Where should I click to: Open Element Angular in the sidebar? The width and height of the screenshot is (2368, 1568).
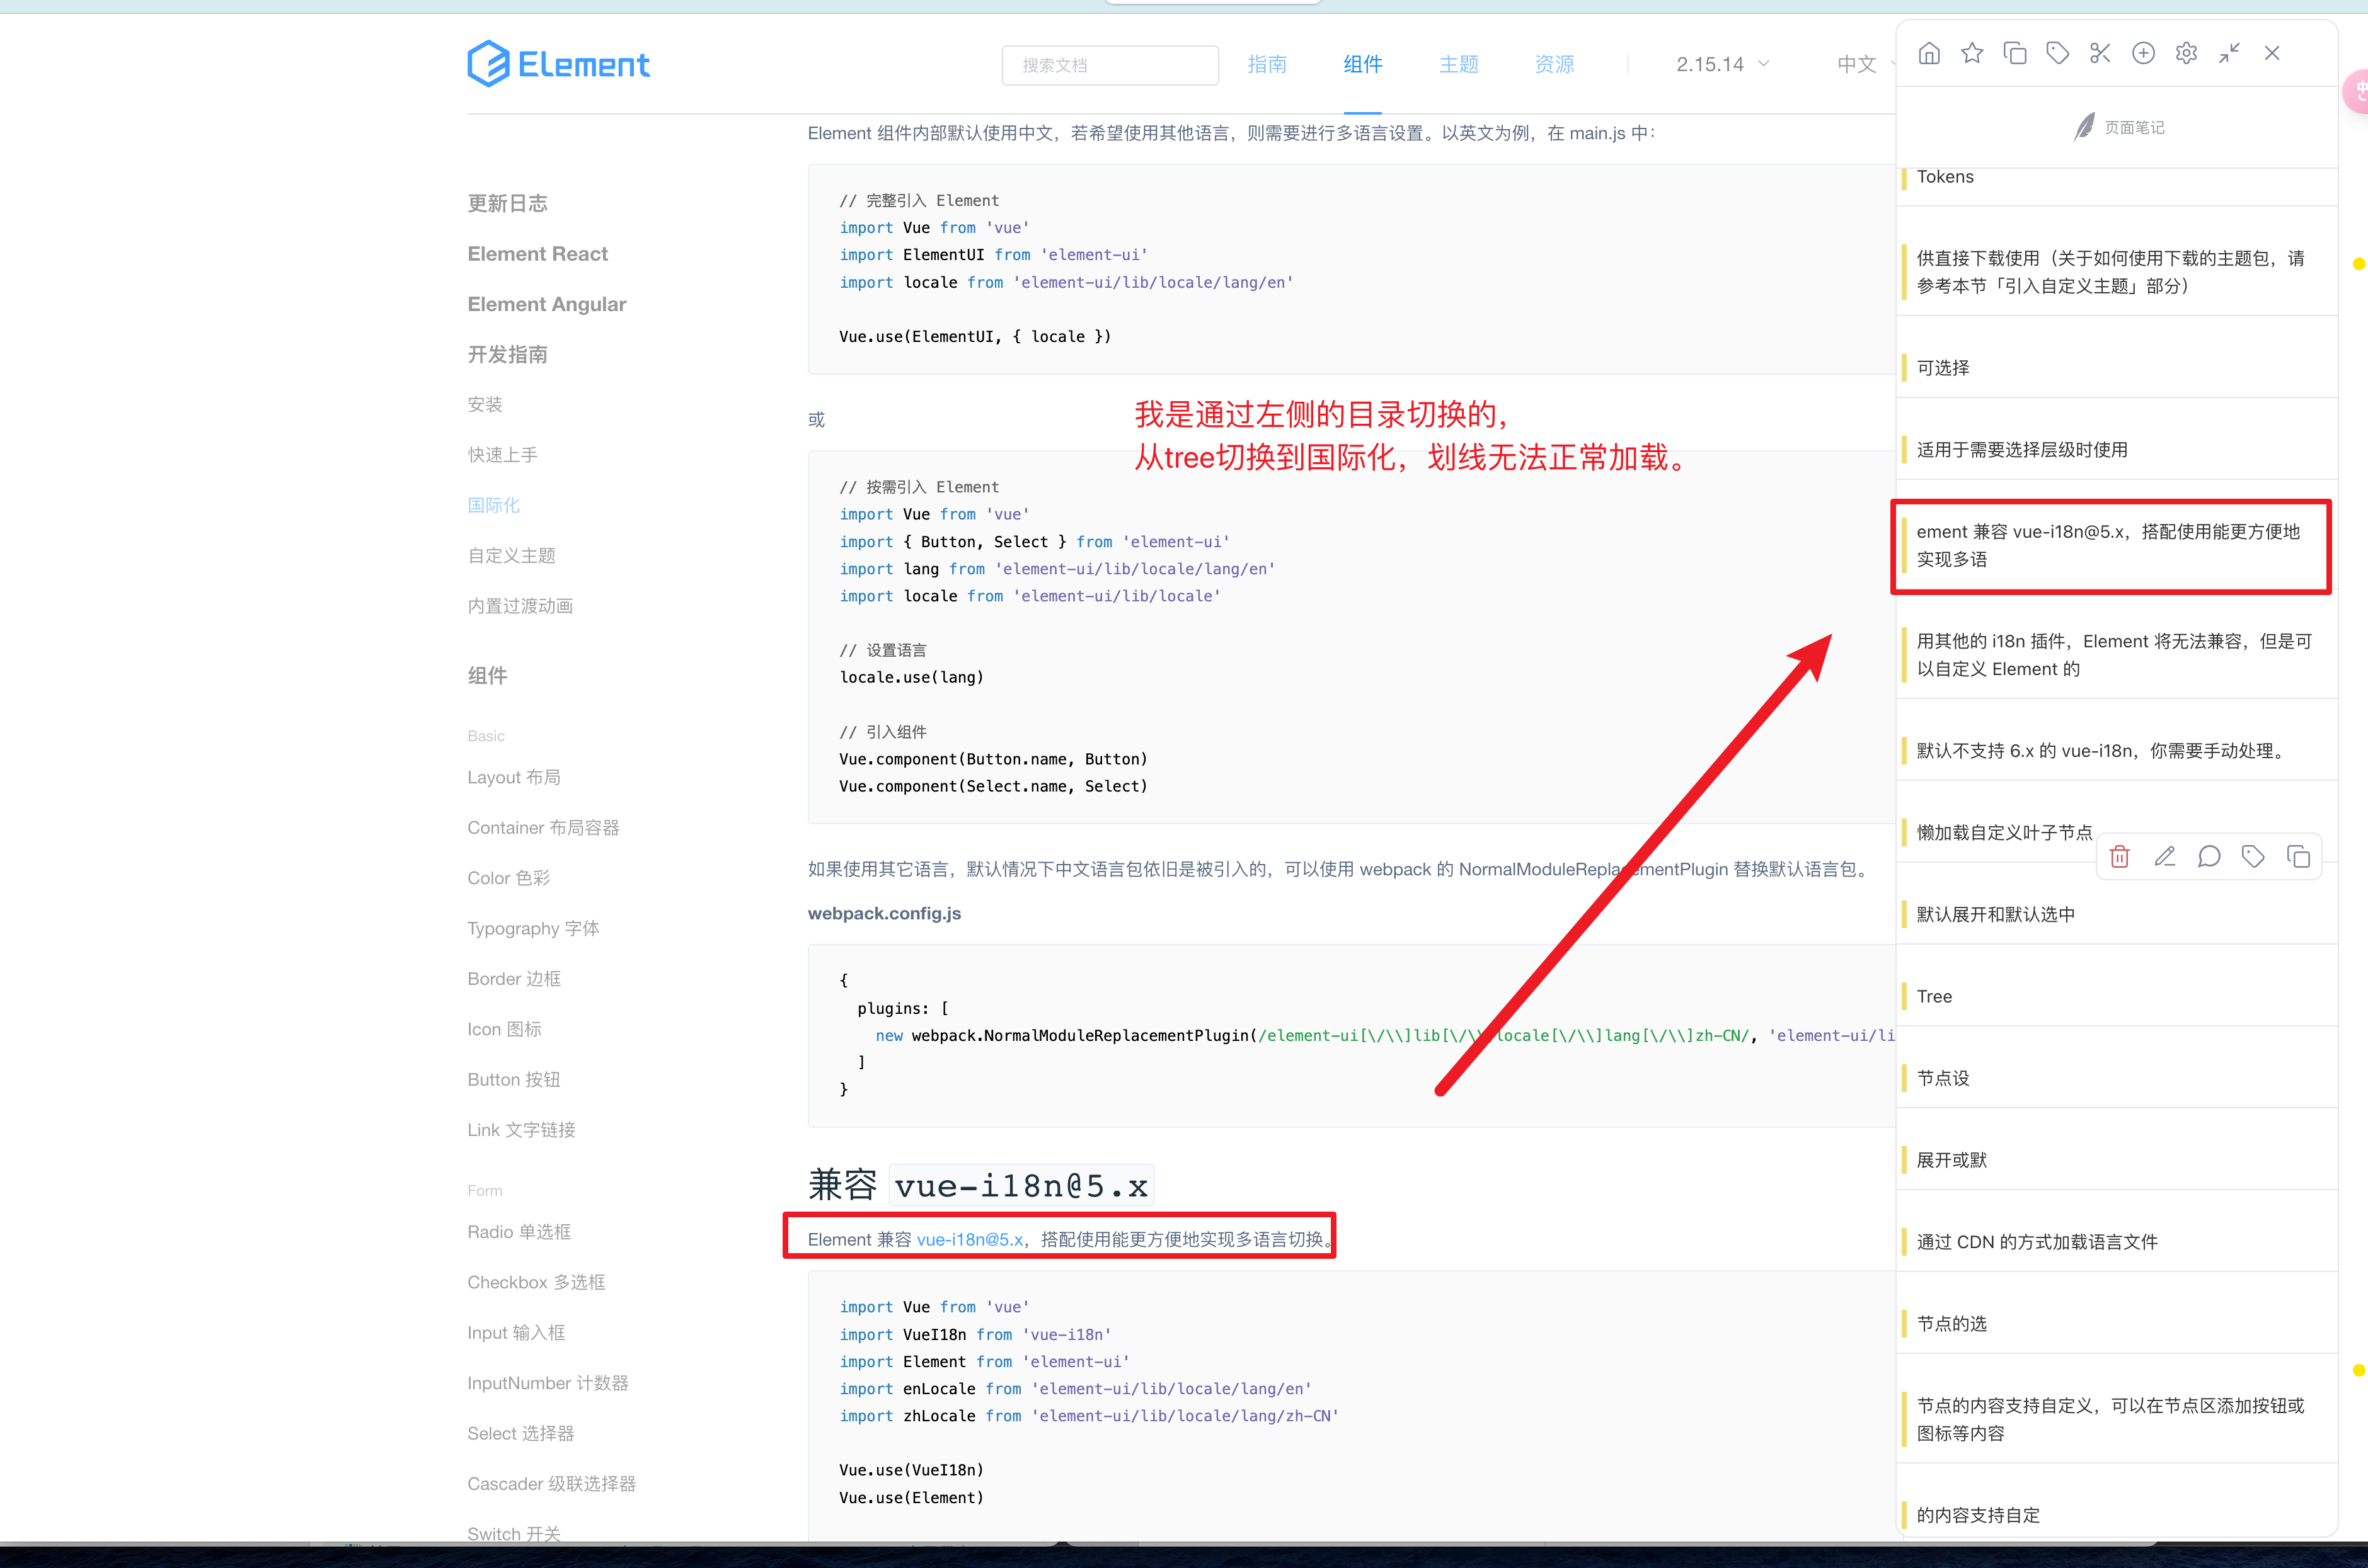coord(546,304)
